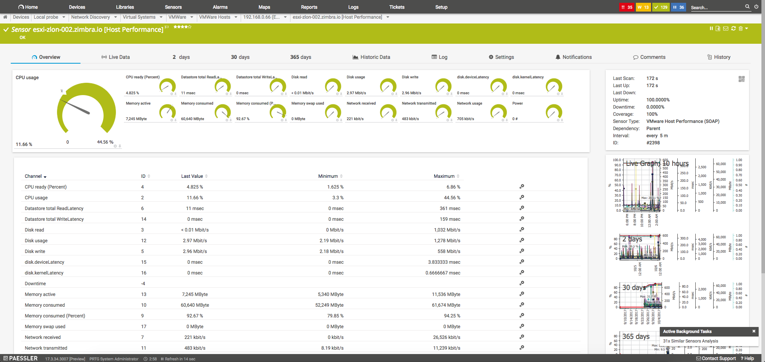Open the Libraries menu
The height and width of the screenshot is (362, 765).
tap(125, 7)
